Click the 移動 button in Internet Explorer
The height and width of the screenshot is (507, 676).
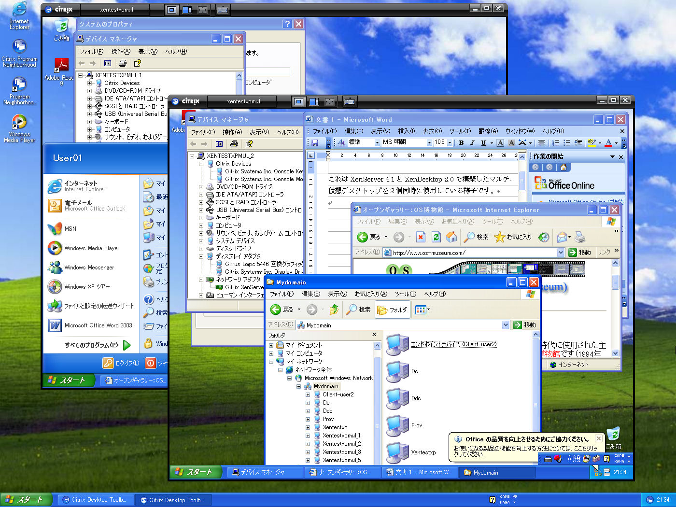point(580,253)
